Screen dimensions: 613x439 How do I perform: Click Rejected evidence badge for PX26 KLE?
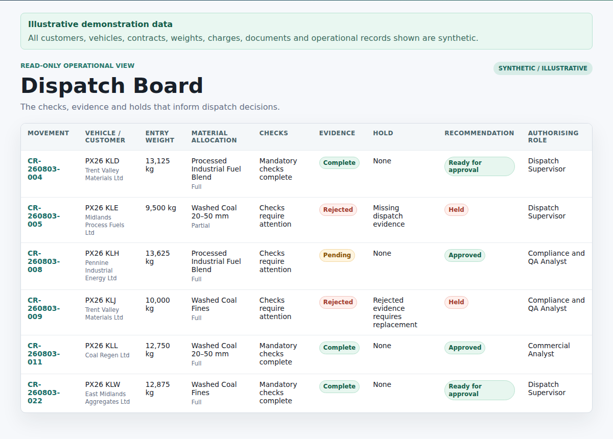coord(338,210)
